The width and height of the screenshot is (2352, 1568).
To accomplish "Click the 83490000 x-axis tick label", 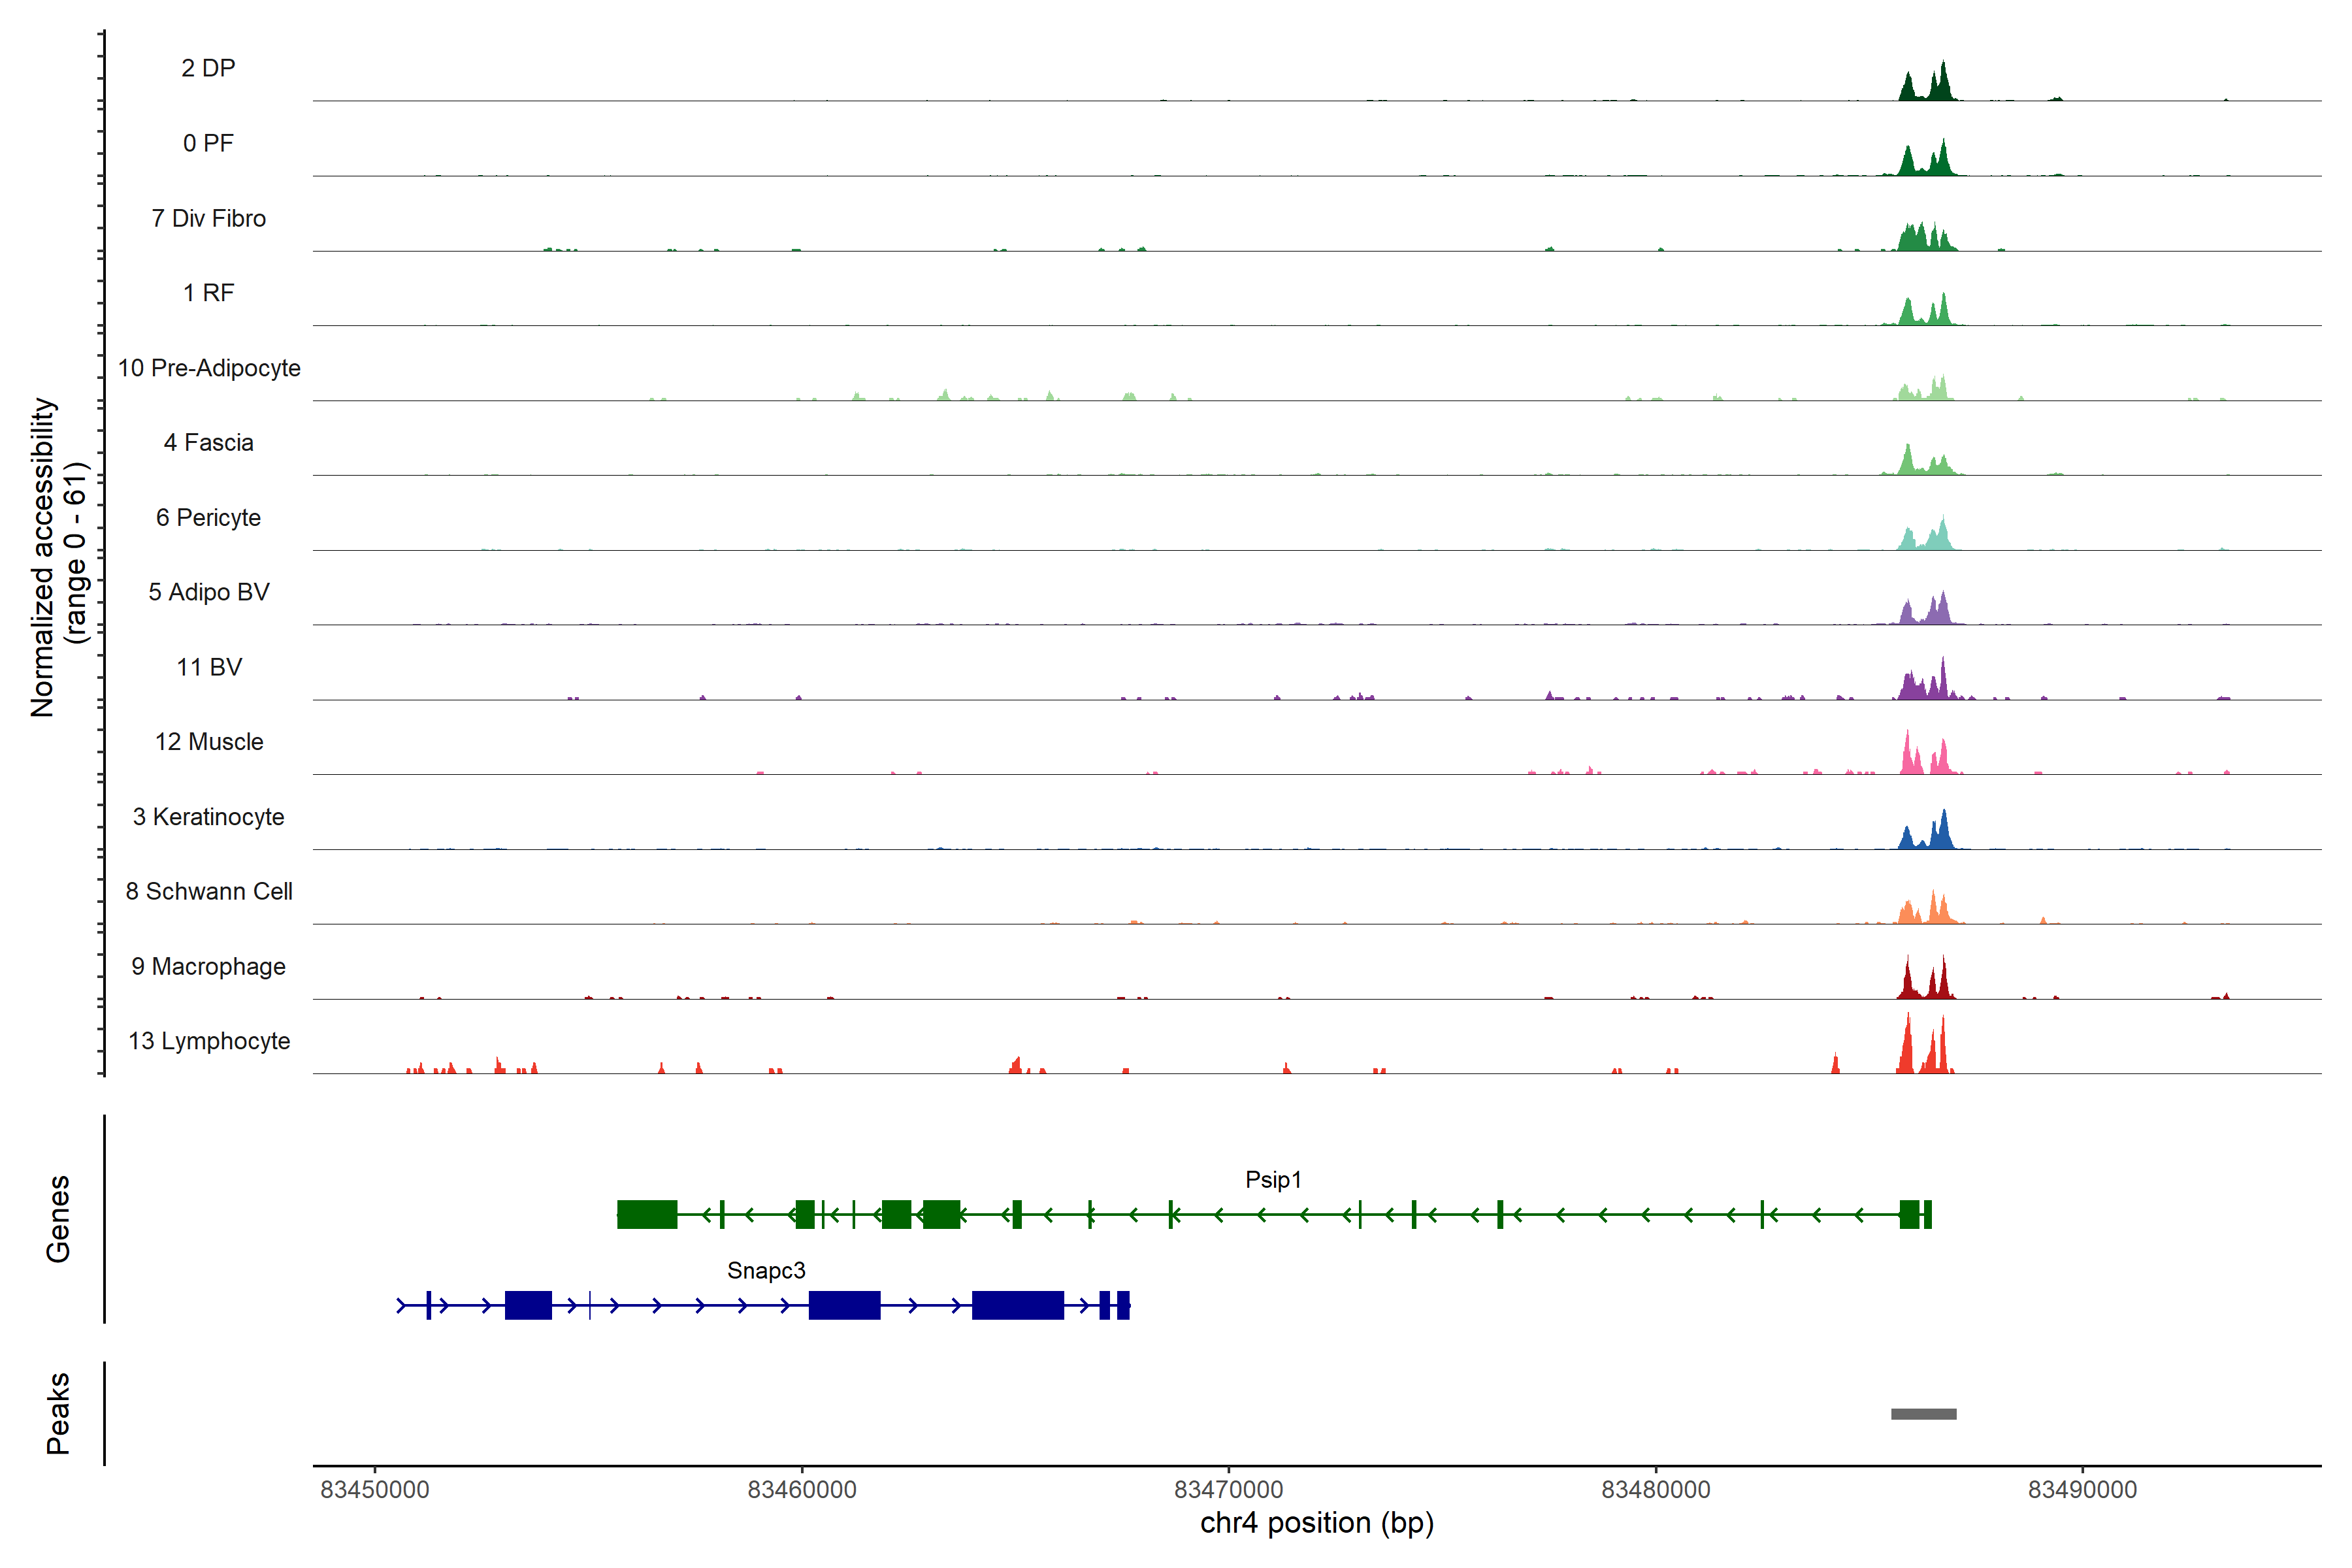I will [2082, 1489].
